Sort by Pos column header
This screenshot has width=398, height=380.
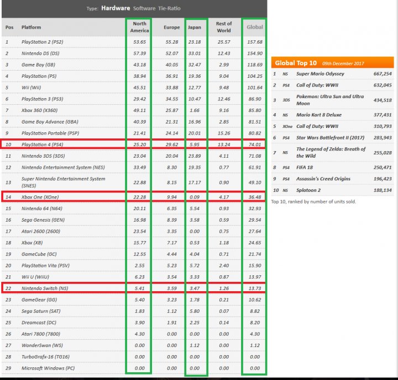(9, 27)
